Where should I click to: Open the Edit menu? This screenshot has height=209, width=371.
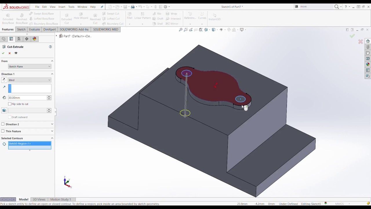click(x=44, y=7)
